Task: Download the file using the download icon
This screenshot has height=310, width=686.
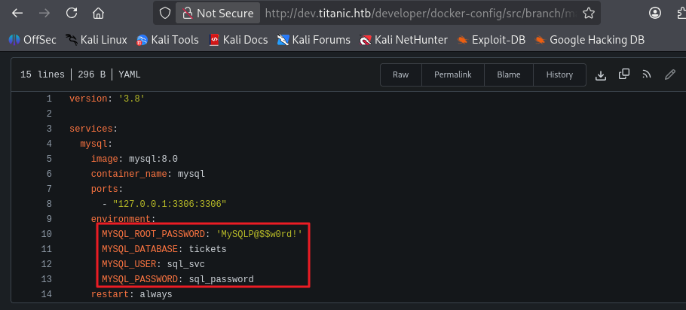Action: pos(601,74)
